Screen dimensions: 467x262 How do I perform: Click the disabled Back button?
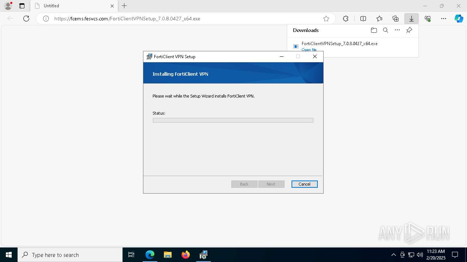[244, 184]
